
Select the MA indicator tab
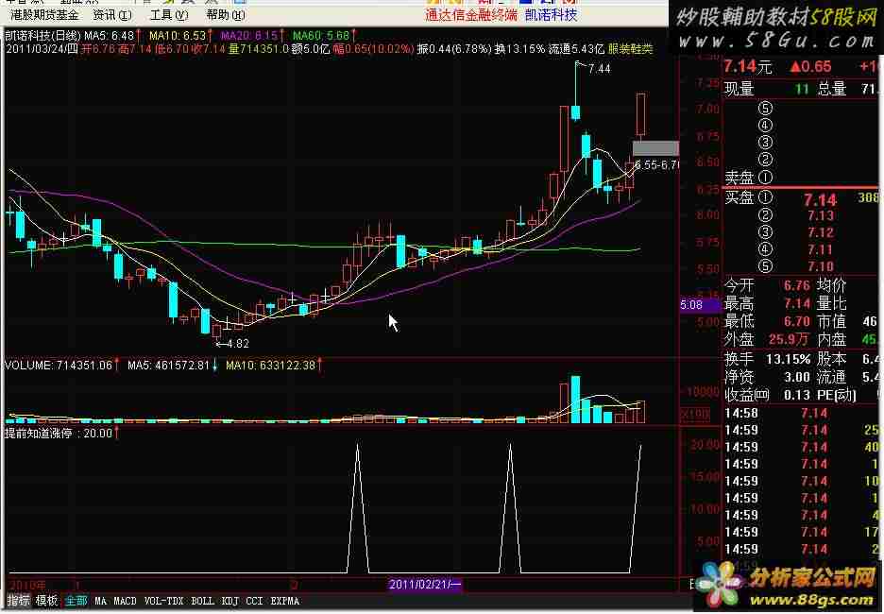100,601
